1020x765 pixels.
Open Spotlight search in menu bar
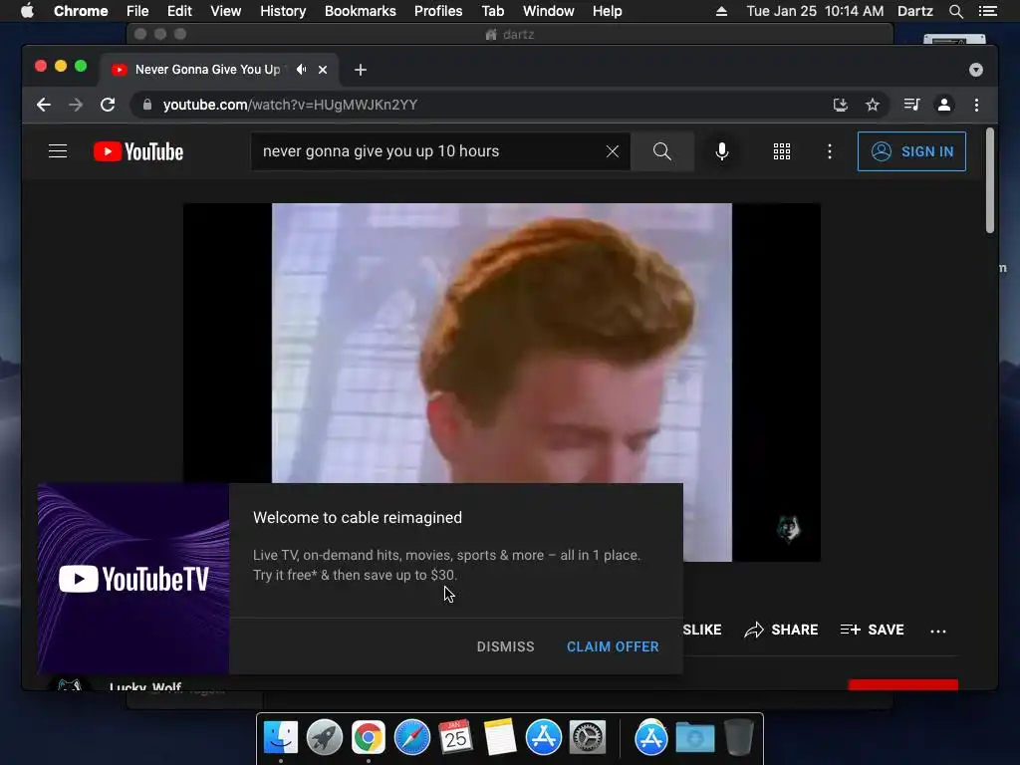[955, 11]
